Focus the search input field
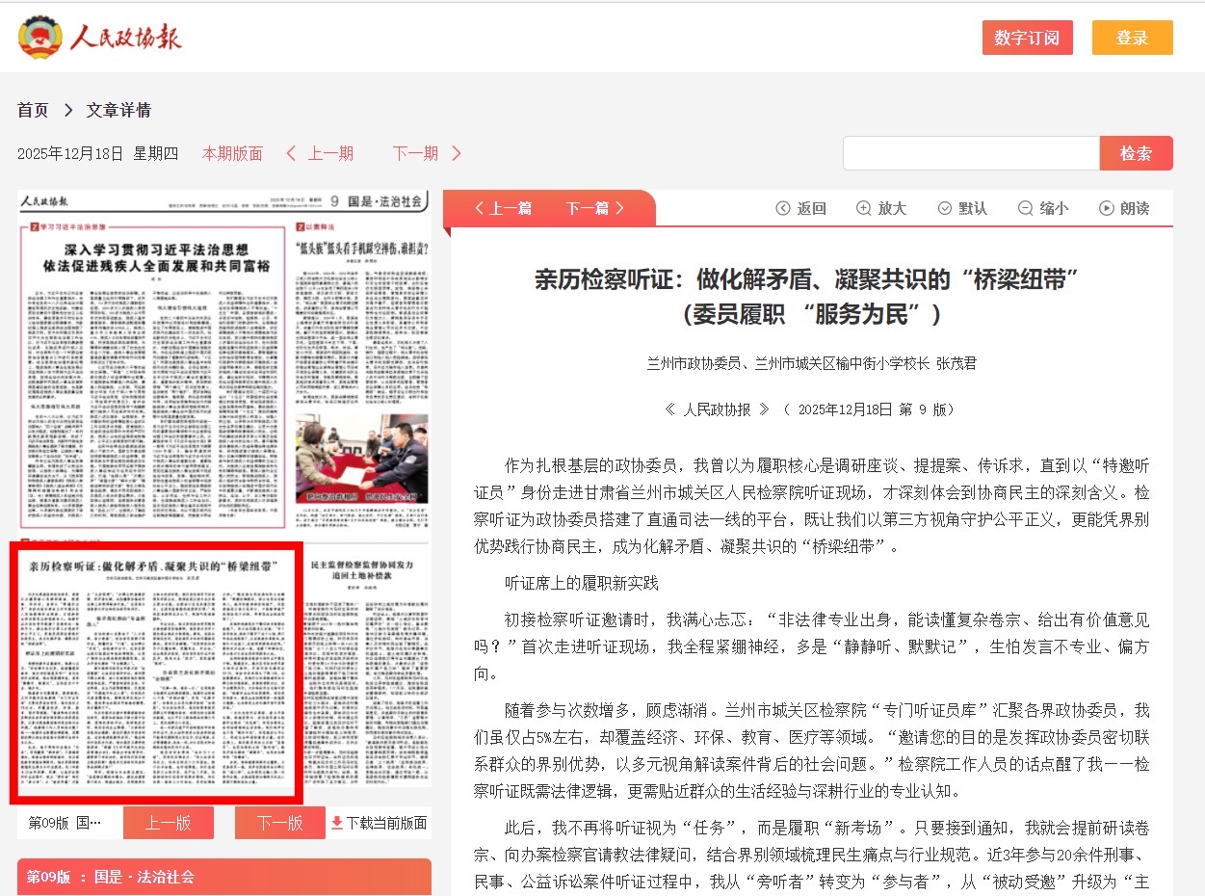Image resolution: width=1205 pixels, height=896 pixels. [971, 153]
